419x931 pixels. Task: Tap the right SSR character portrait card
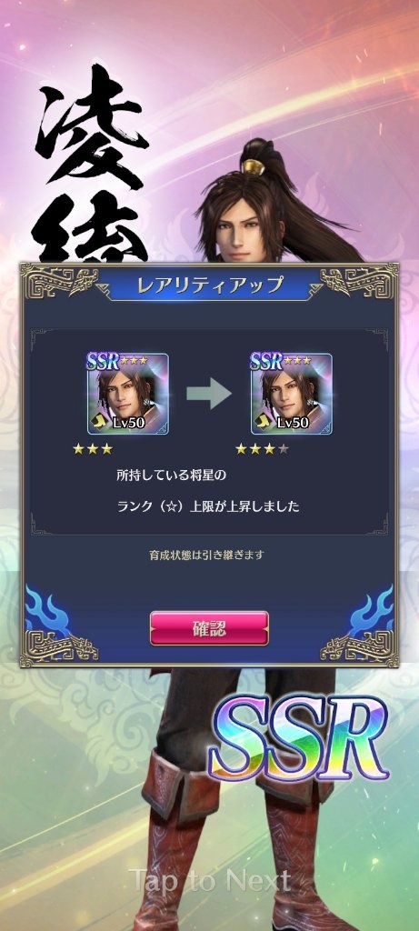coord(292,393)
